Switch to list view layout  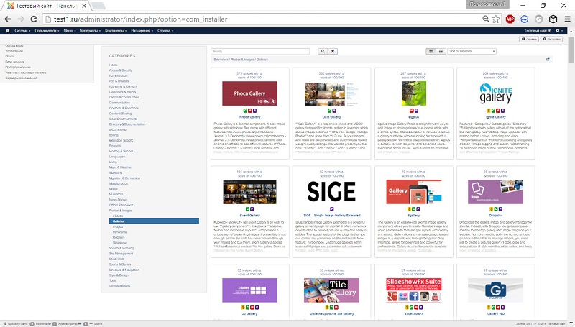pos(441,51)
